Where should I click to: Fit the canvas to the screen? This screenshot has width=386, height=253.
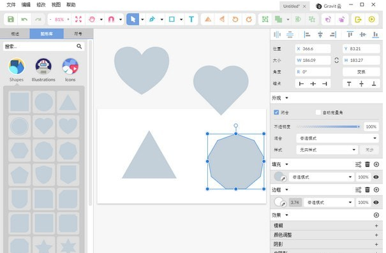click(x=78, y=19)
